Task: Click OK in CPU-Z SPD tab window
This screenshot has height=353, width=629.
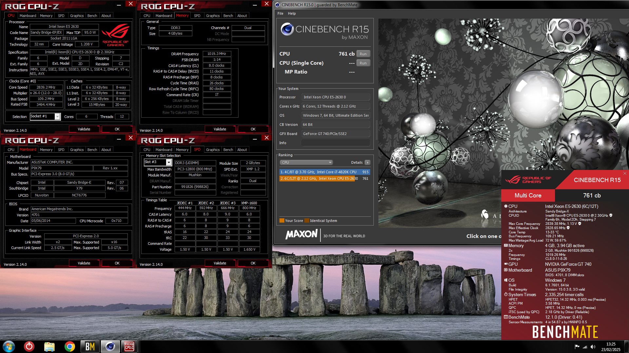Action: tap(253, 263)
